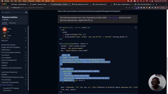The height and width of the screenshot is (94, 168).
Task: Bookmark this page with star icon
Action: click(132, 8)
